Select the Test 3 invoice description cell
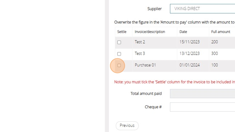This screenshot has height=132, width=235. (140, 54)
